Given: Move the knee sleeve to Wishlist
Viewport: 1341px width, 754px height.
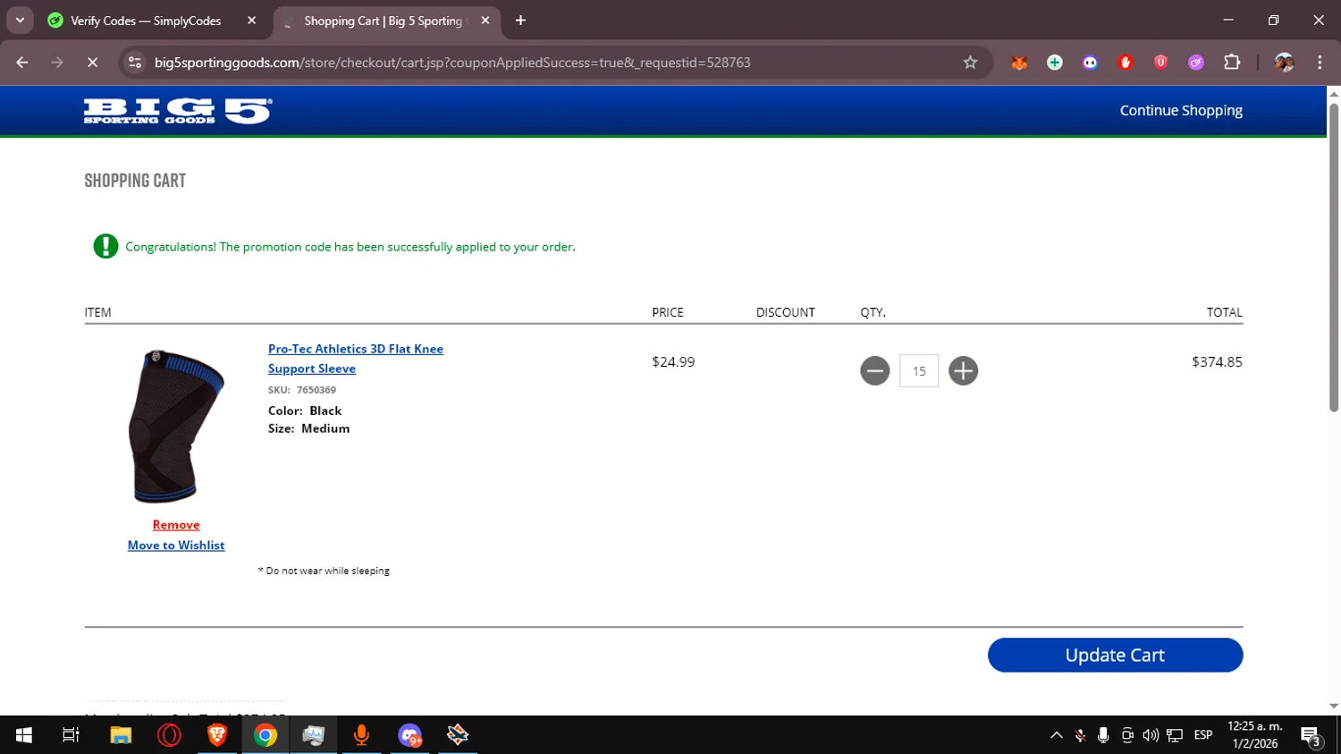Looking at the screenshot, I should tap(176, 546).
